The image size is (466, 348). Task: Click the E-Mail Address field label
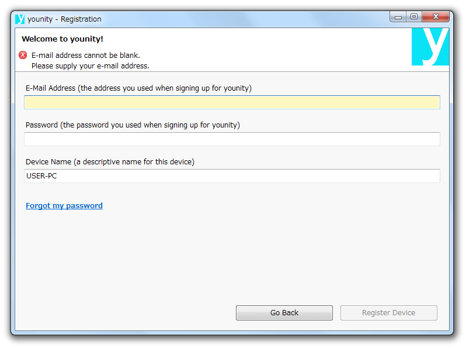pos(138,88)
